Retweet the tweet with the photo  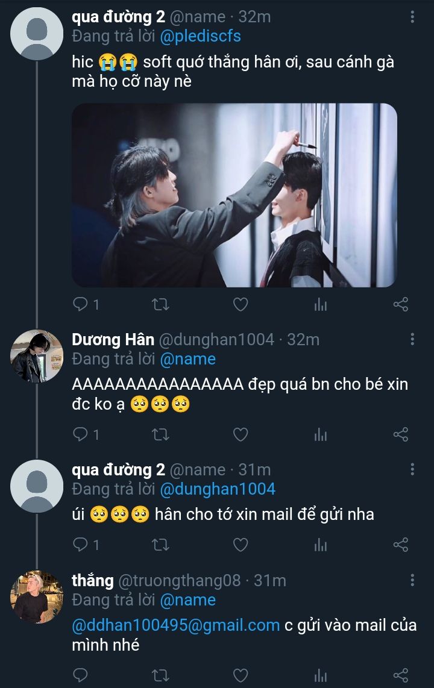coord(160,305)
